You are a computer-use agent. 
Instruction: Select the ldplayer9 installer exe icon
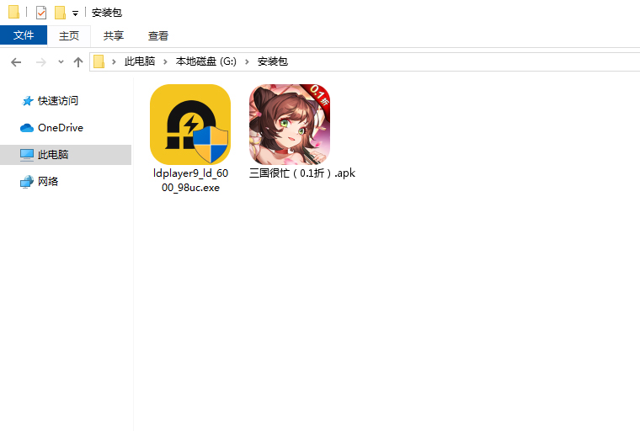coord(190,125)
